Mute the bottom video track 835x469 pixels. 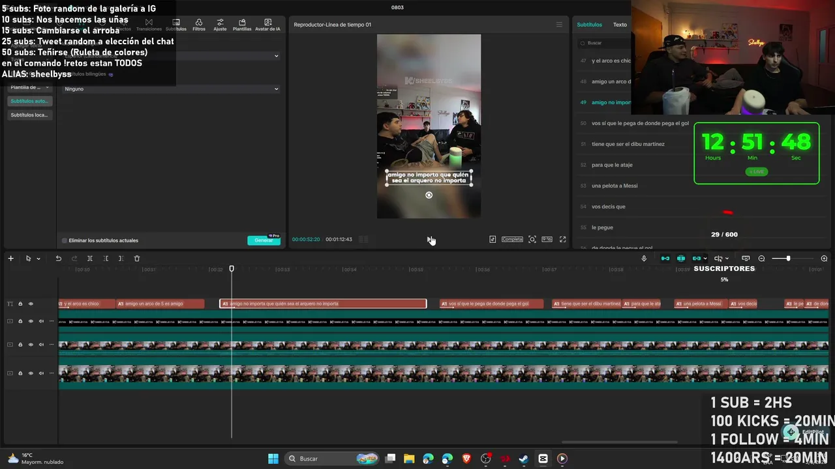[x=41, y=373]
